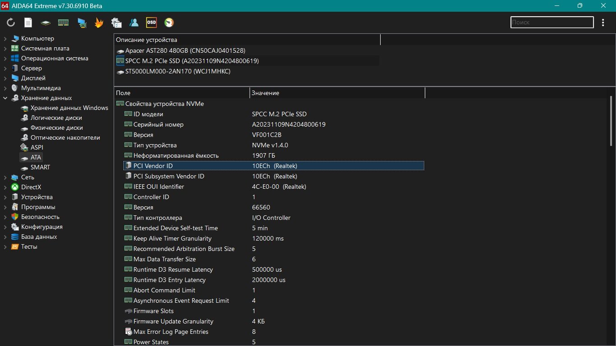Click the green memory module toolbar icon
The height and width of the screenshot is (346, 616).
click(x=63, y=23)
